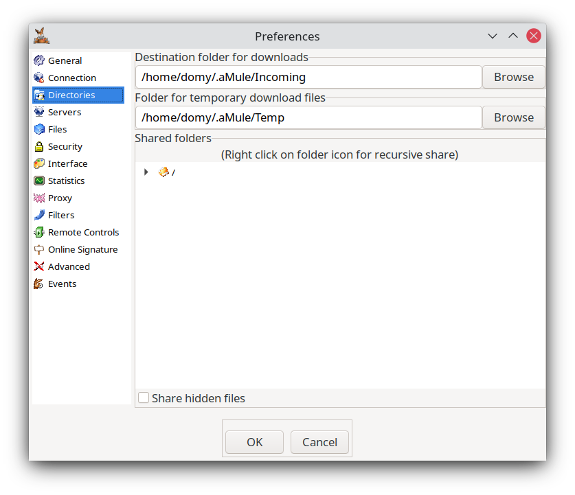Click the Filters icon in sidebar

pos(39,215)
